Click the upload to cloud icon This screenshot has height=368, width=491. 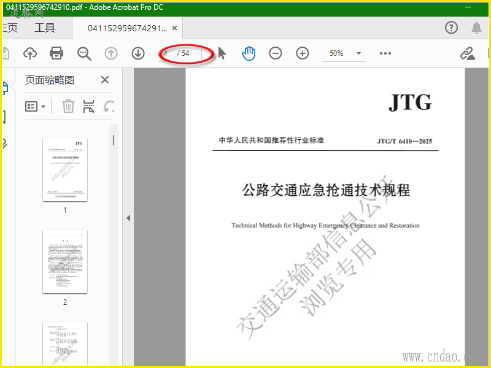tap(30, 53)
